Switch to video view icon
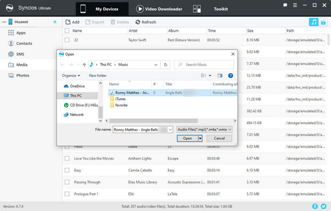The width and height of the screenshot is (331, 211). tap(323, 22)
